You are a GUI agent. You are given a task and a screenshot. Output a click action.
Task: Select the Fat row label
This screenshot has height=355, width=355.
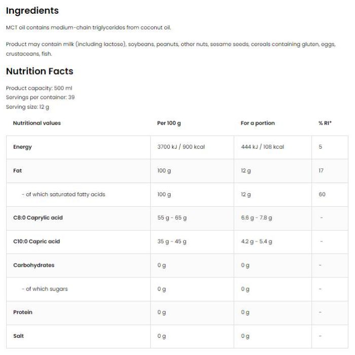(17, 171)
